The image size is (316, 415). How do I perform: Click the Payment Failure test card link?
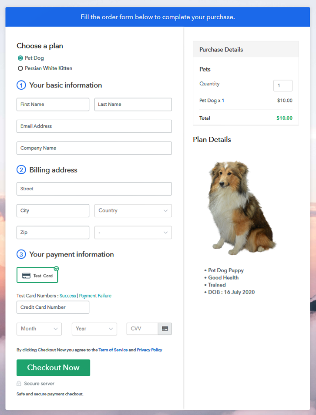[95, 296]
